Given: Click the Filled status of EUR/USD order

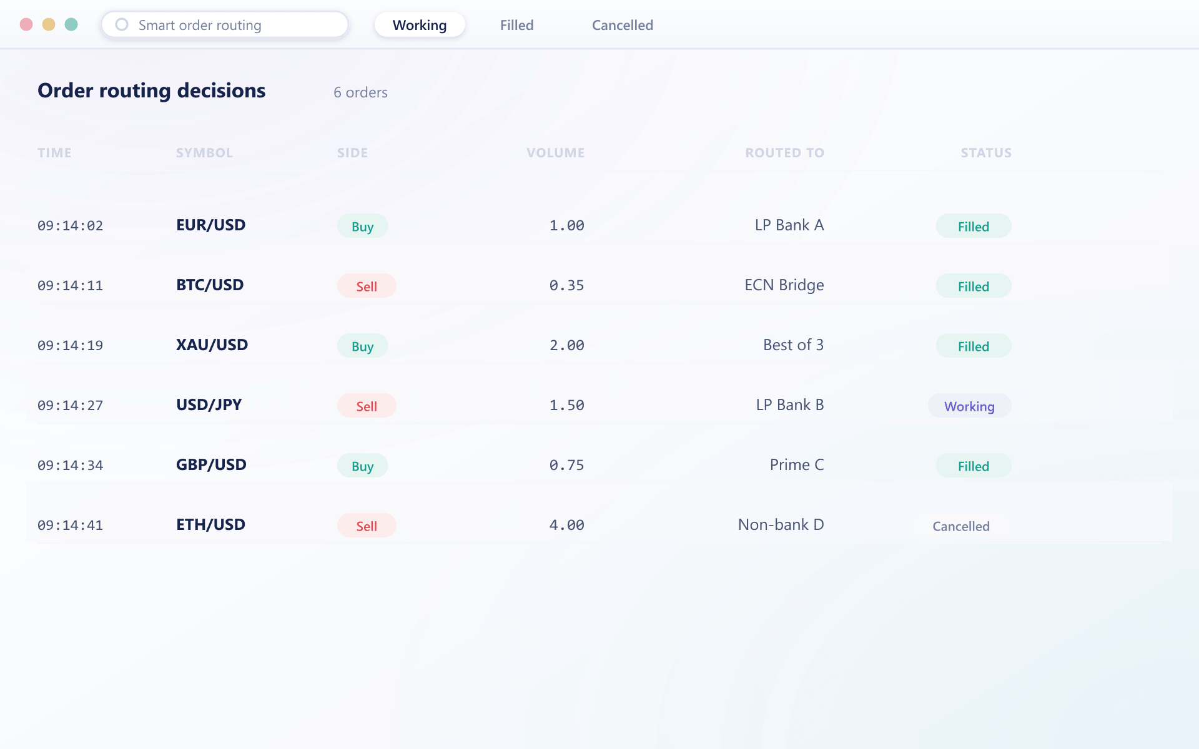Looking at the screenshot, I should click(974, 226).
